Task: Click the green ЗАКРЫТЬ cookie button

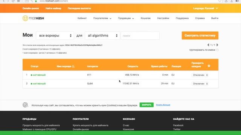Action: (146, 105)
